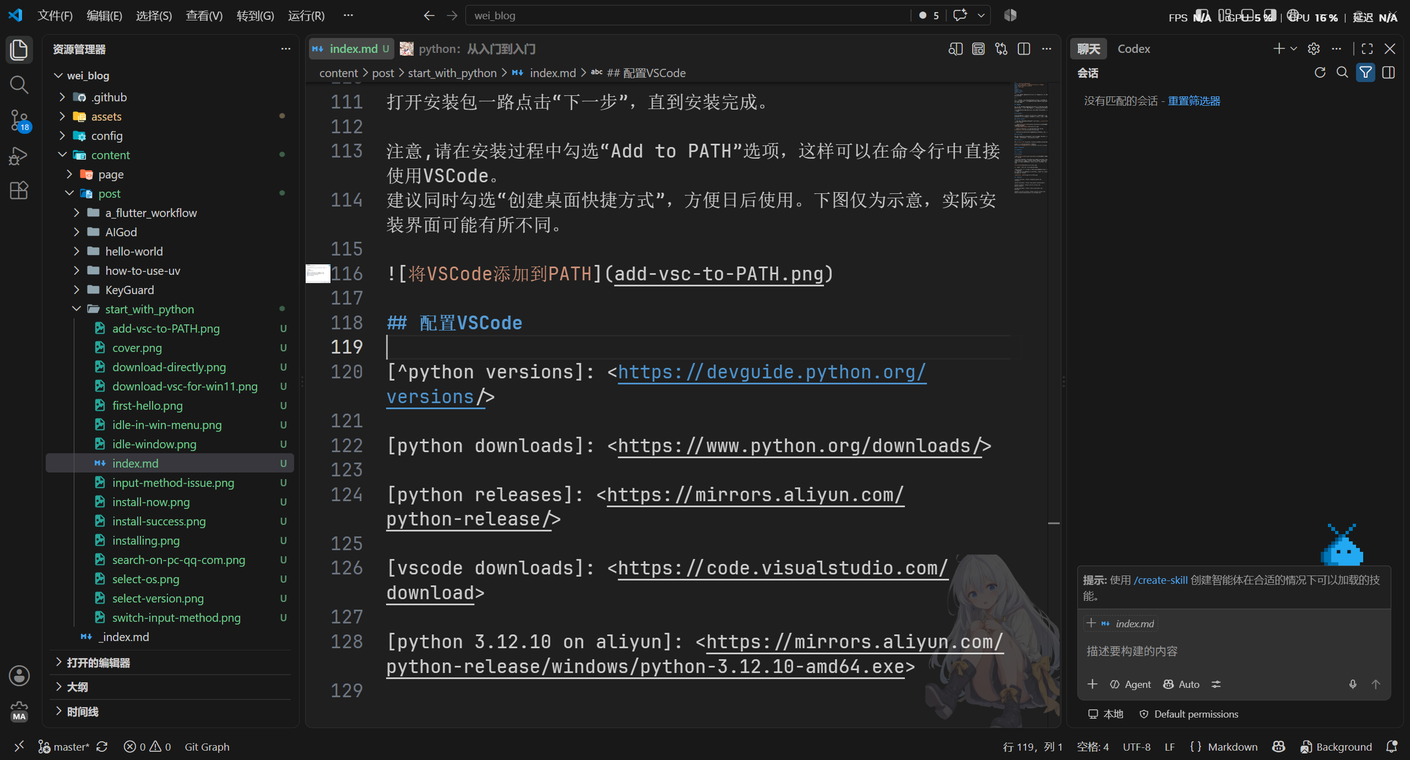Viewport: 1410px width, 760px height.
Task: Configure chat tools sliders icon
Action: pyautogui.click(x=1216, y=684)
